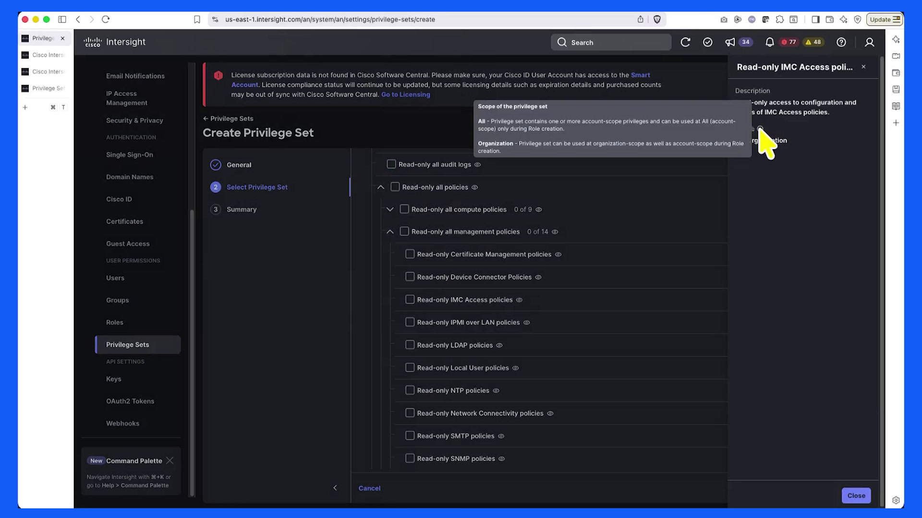Viewport: 922px width, 518px height.
Task: Expand Read-only all compute policies
Action: [390, 210]
